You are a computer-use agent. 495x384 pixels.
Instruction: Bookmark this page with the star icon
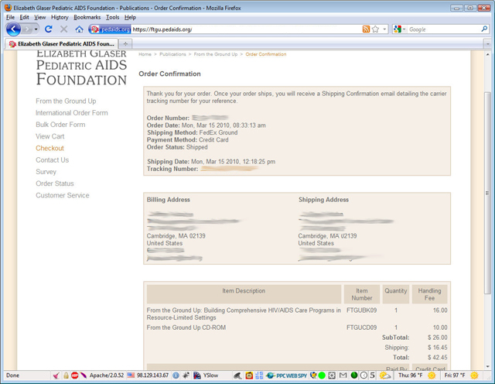(x=375, y=29)
